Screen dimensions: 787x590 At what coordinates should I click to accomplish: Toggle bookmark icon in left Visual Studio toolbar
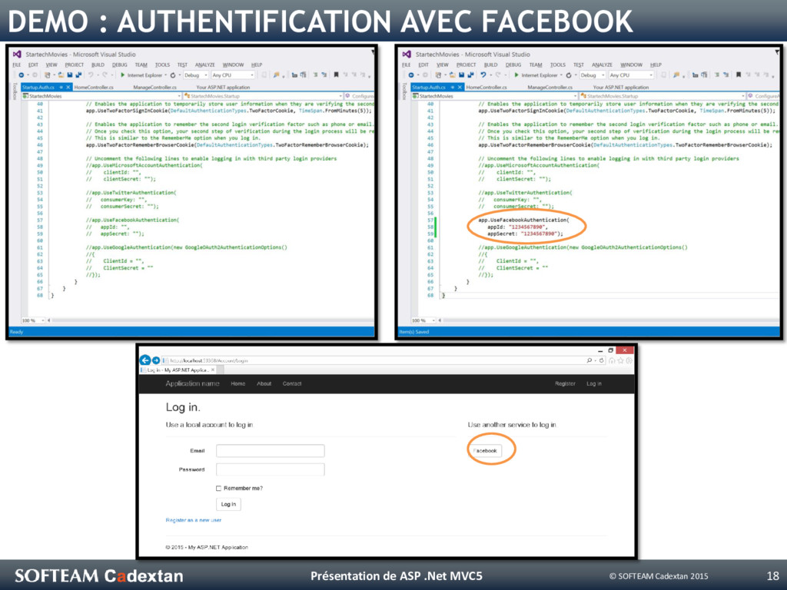click(x=337, y=75)
